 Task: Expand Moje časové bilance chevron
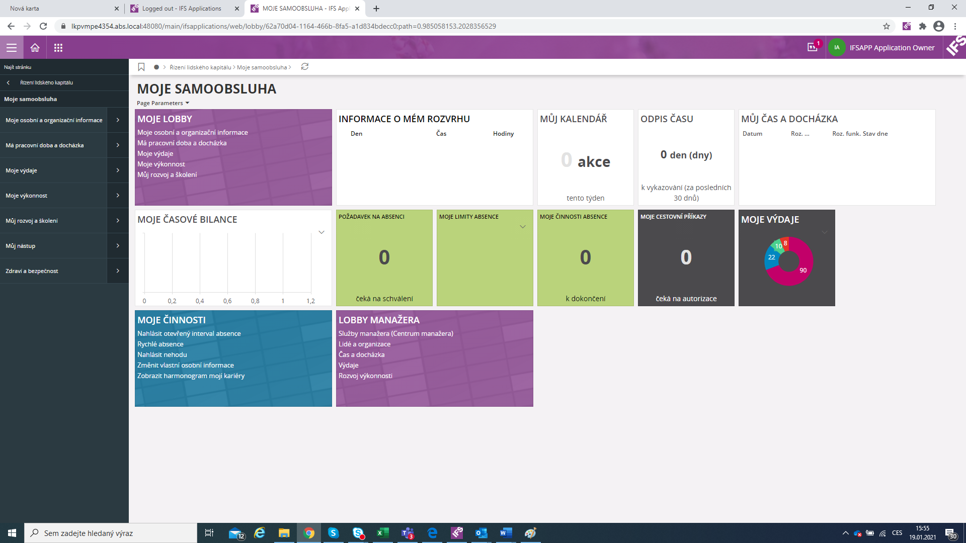(x=321, y=232)
